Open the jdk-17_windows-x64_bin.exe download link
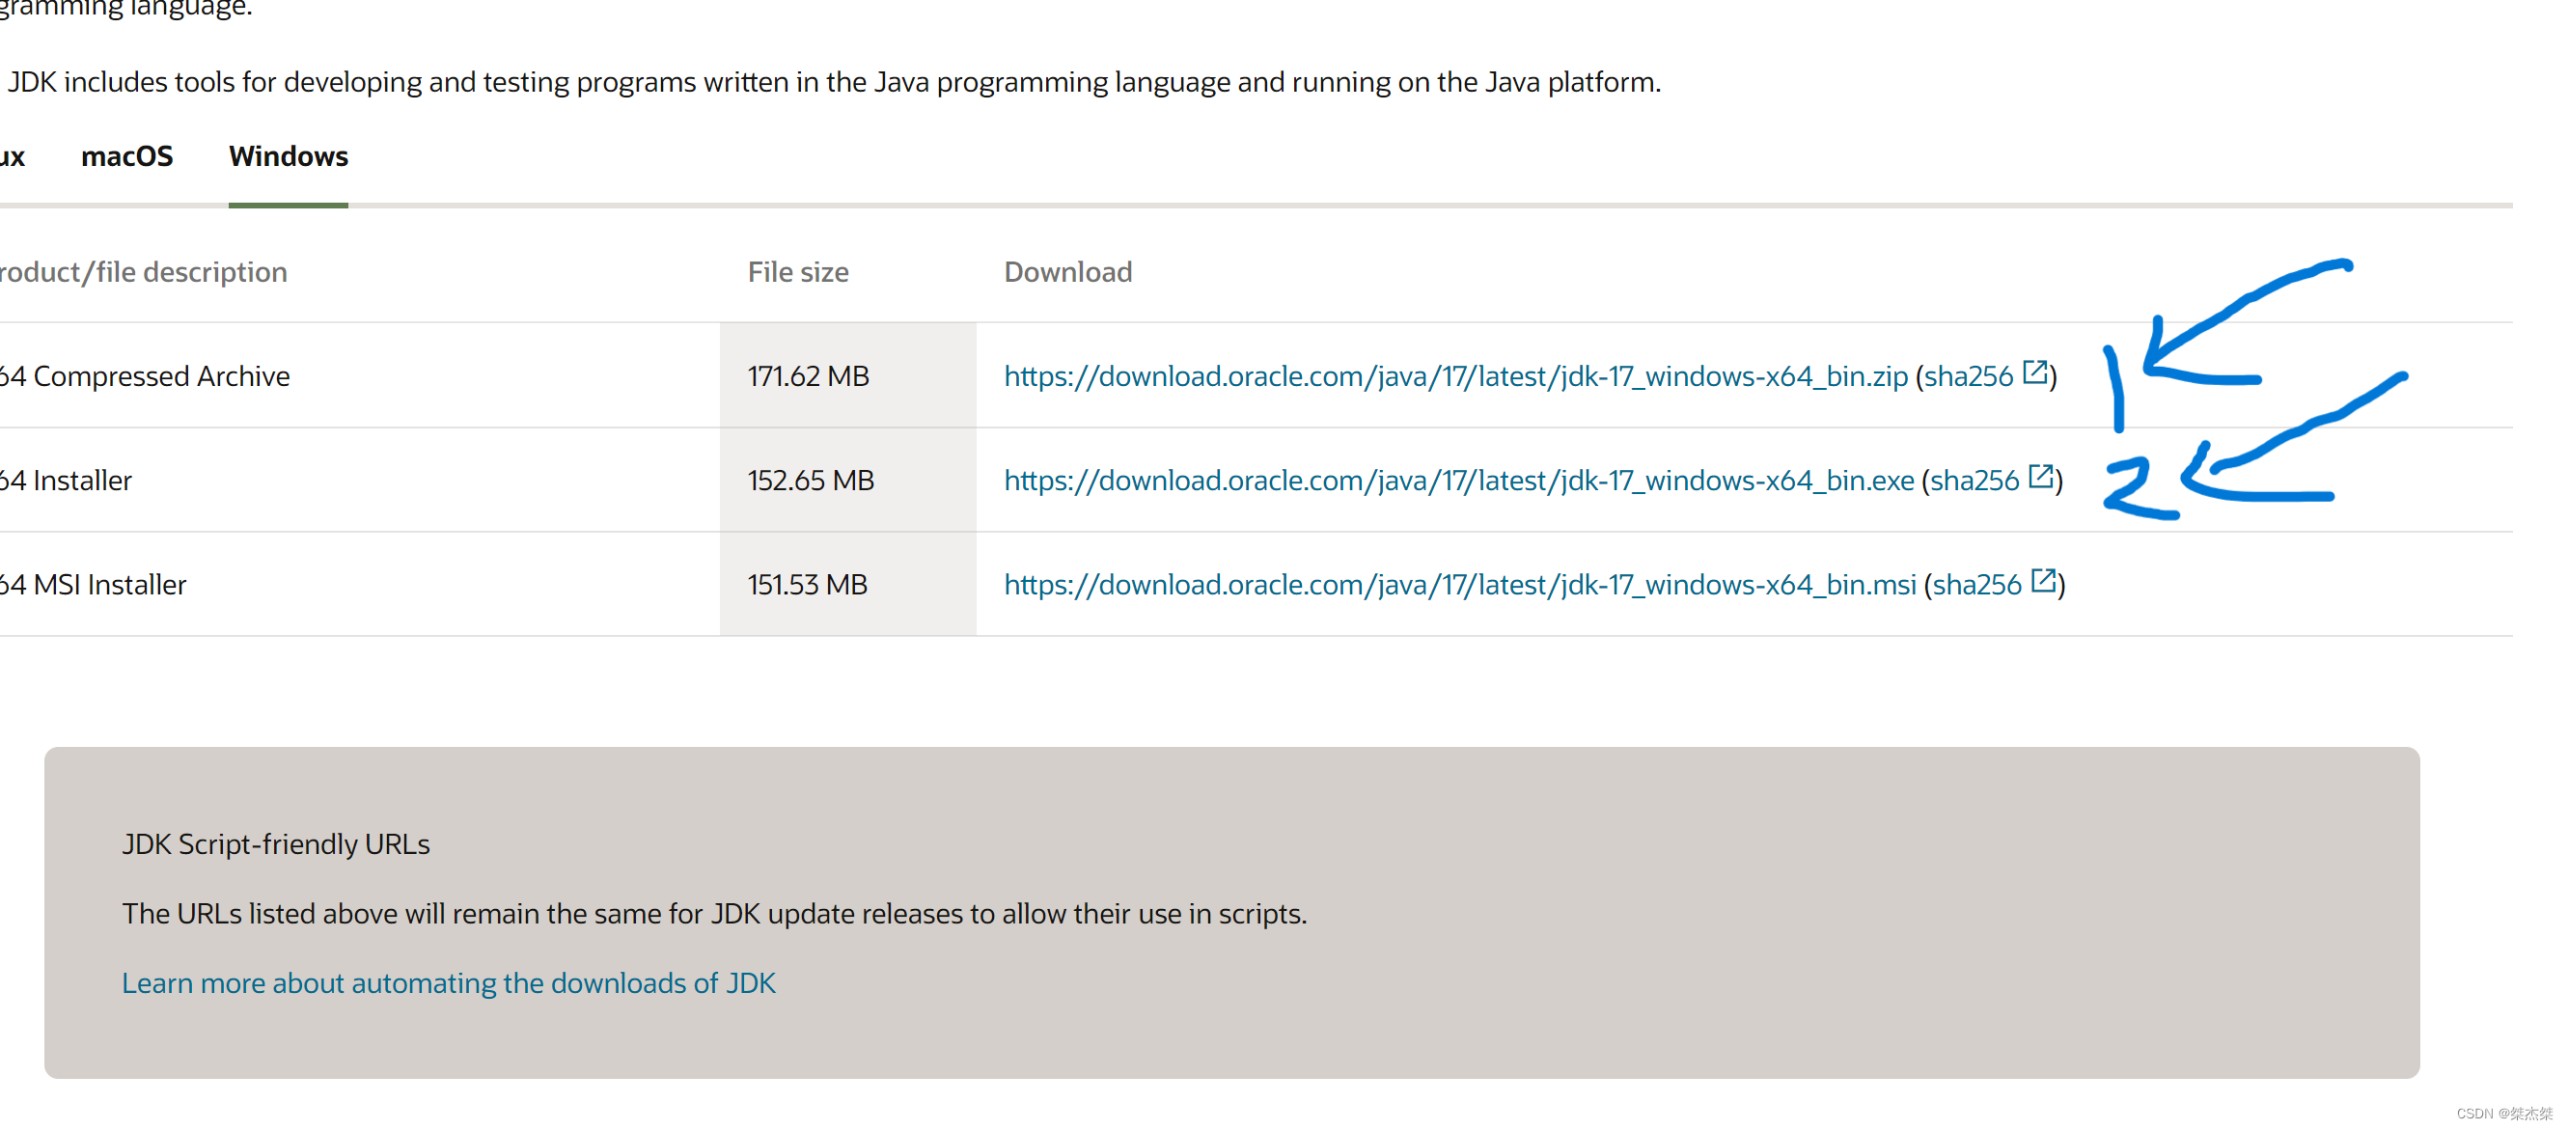The height and width of the screenshot is (1130, 2568). coord(1460,481)
